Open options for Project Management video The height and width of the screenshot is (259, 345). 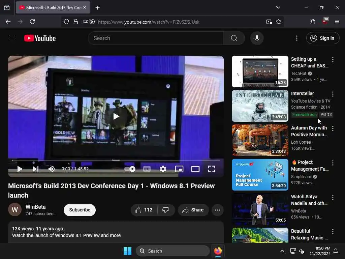click(333, 163)
